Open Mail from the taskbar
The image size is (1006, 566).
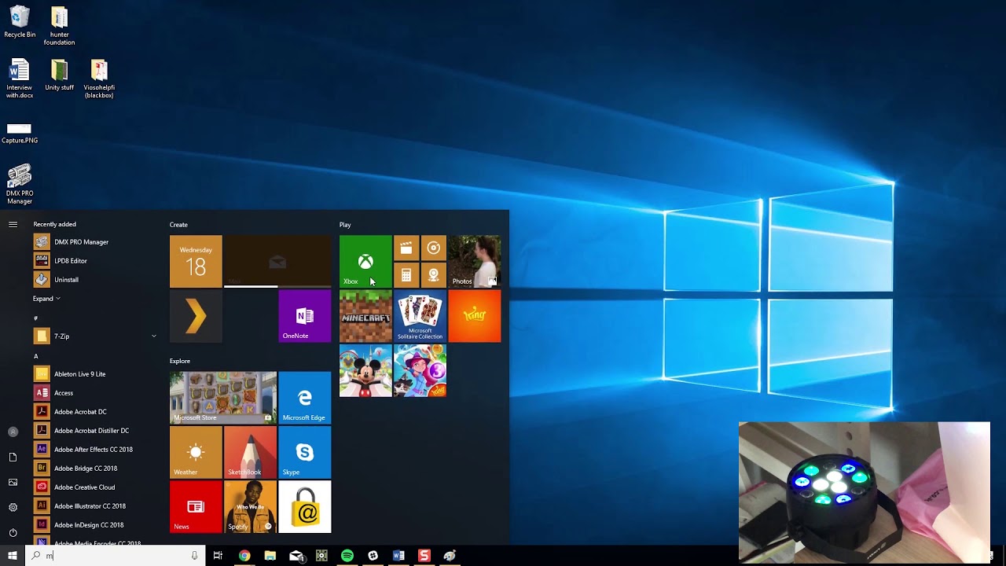coord(296,556)
